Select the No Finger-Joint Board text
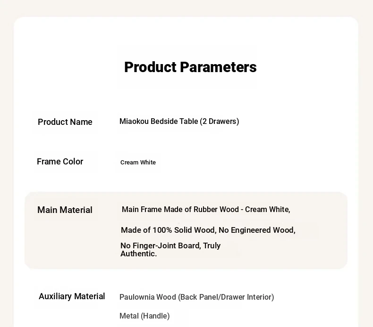The image size is (373, 327). point(161,245)
